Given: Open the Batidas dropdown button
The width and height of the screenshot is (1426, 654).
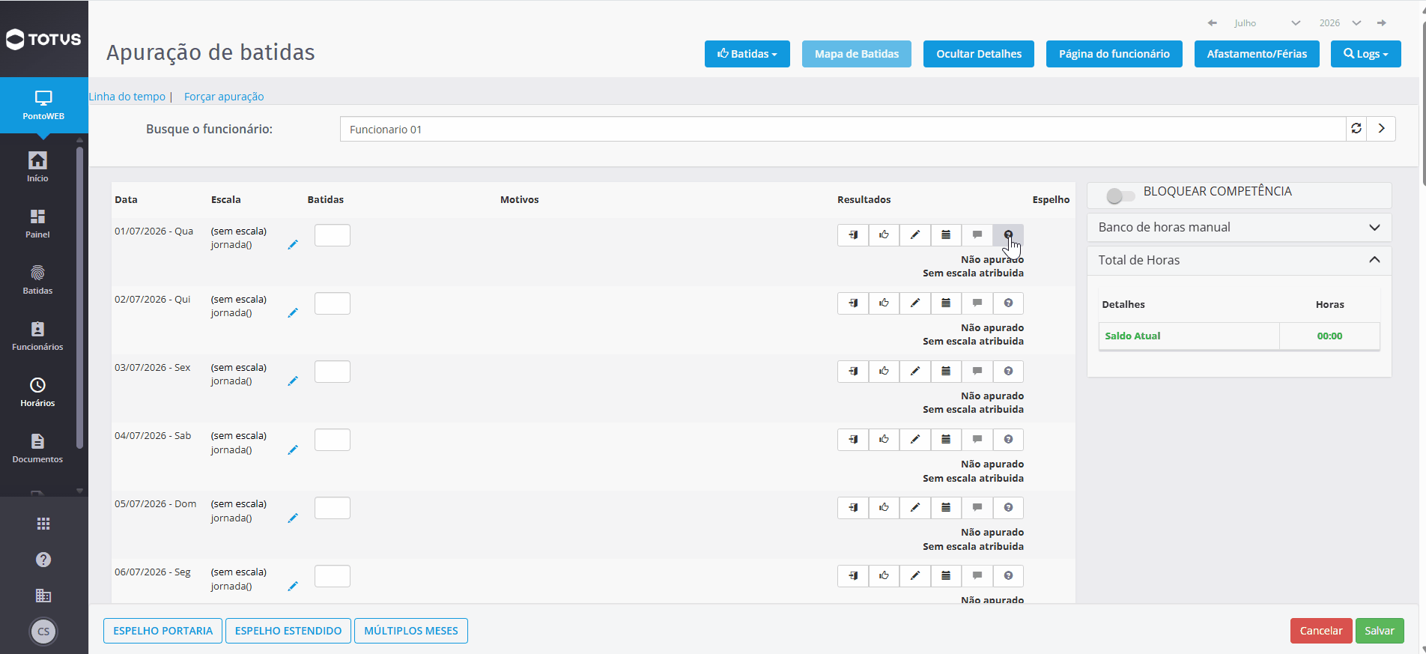Looking at the screenshot, I should 747,54.
